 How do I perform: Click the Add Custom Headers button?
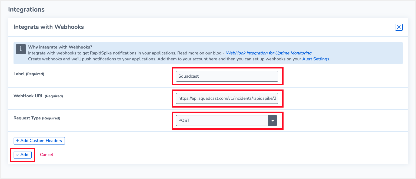point(39,141)
